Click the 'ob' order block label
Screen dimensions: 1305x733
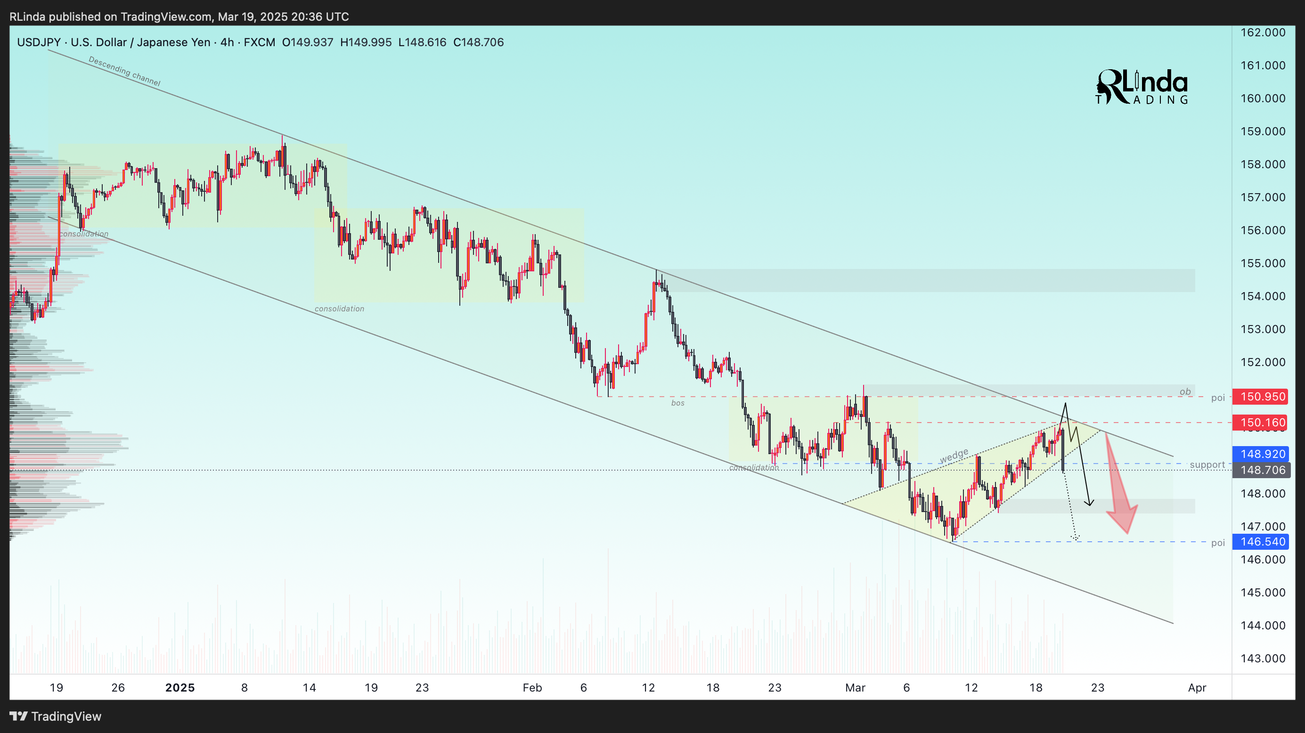[1185, 391]
